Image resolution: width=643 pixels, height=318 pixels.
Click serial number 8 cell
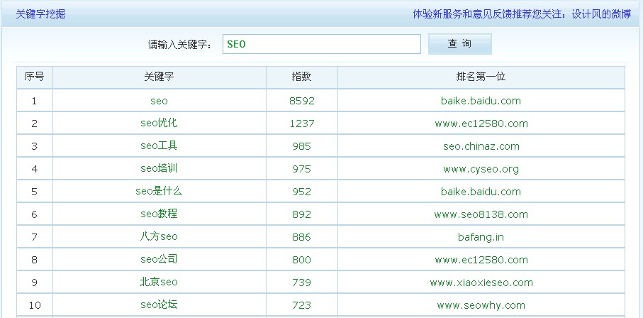35,260
